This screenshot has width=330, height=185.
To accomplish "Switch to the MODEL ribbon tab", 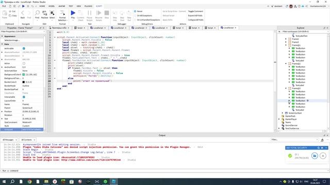I will (52, 6).
